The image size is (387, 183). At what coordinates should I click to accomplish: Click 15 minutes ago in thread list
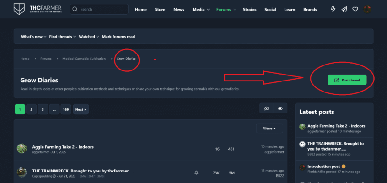(x=273, y=171)
